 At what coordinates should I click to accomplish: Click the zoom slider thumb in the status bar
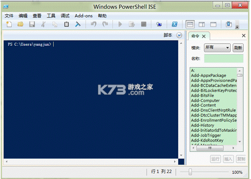click(190, 172)
